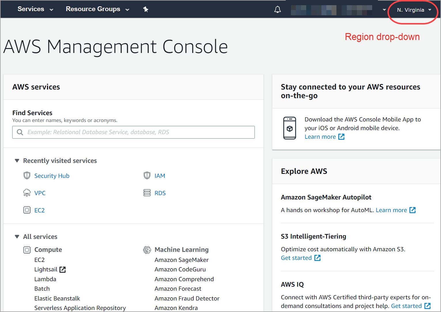The image size is (441, 312).
Task: Click Get started for S3 Intelligent-Tiering
Action: click(x=296, y=258)
